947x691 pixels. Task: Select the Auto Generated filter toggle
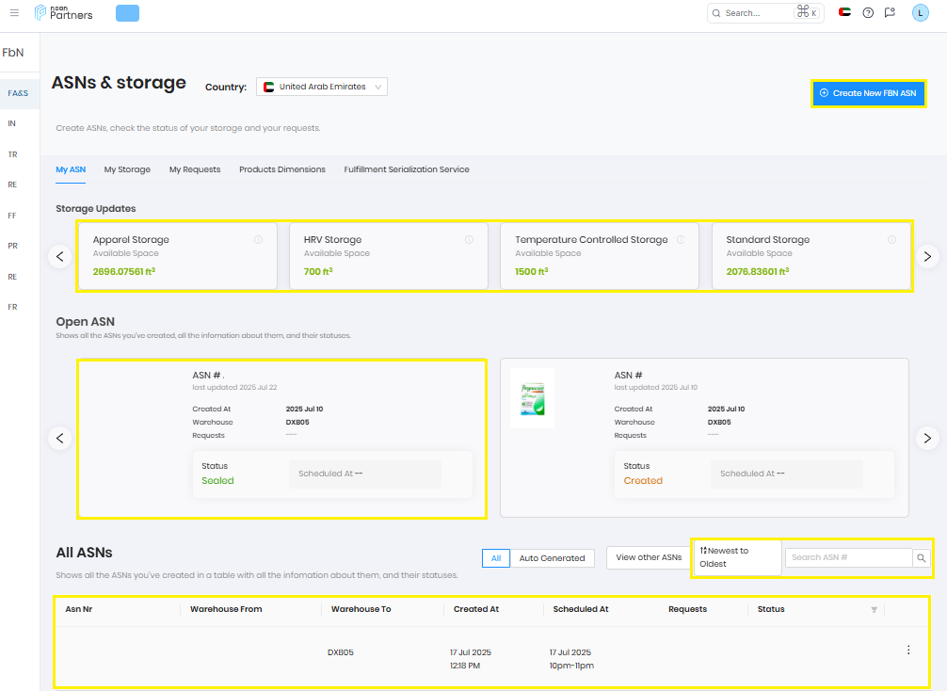pyautogui.click(x=552, y=558)
